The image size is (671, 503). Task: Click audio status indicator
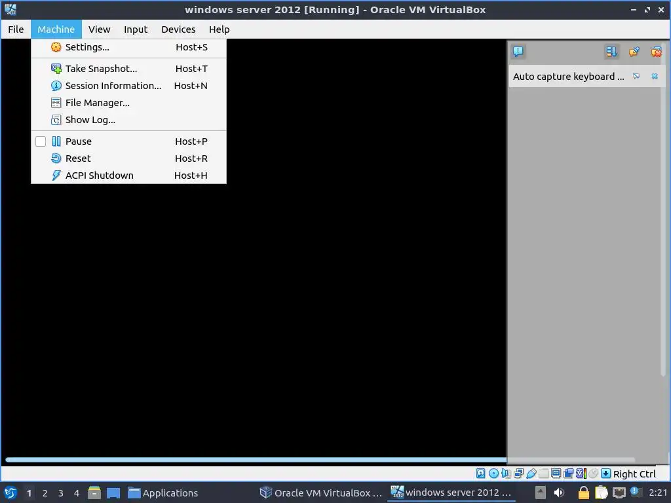(x=507, y=473)
